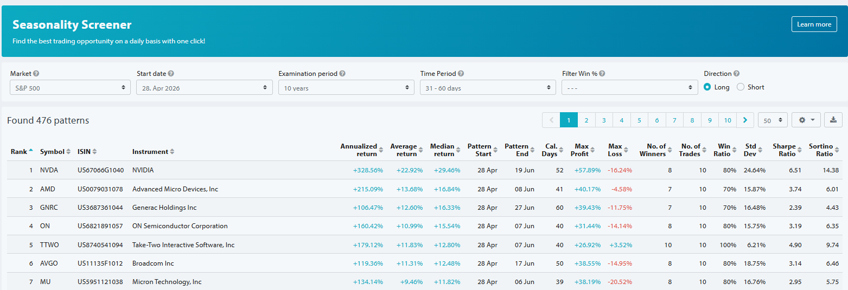Viewport: 848px width, 290px height.
Task: Open Time Period dropdown showing 31 - 60 days
Action: pos(488,87)
